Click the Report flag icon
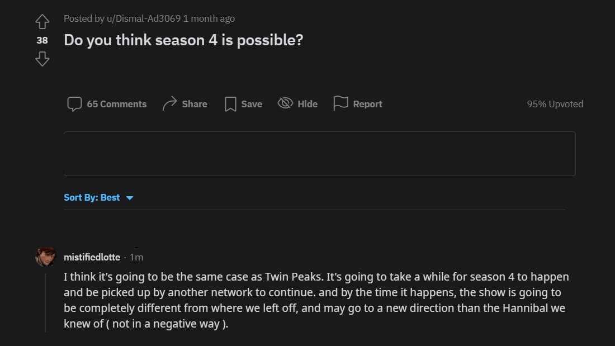 [x=340, y=103]
